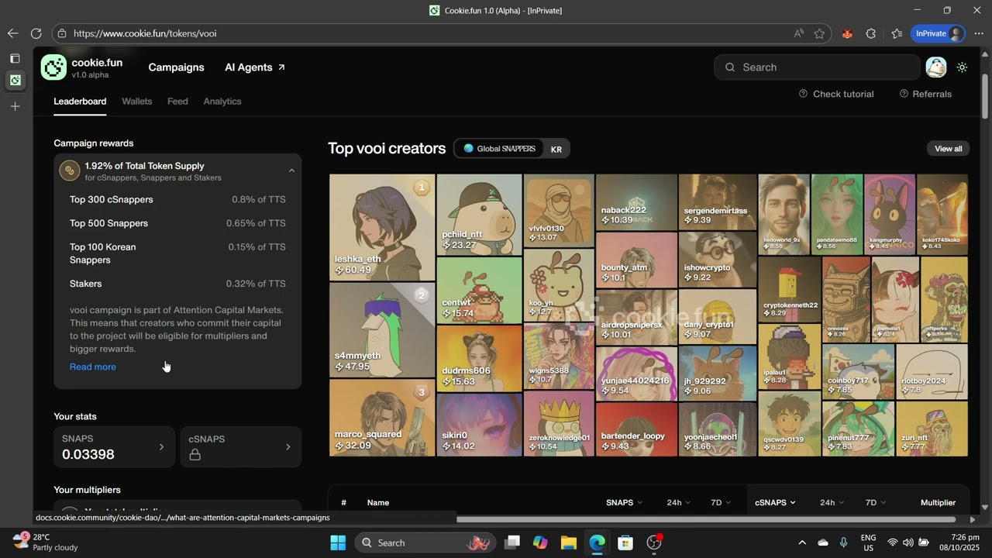Click the cookie.fun logo icon
992x558 pixels.
pyautogui.click(x=53, y=67)
